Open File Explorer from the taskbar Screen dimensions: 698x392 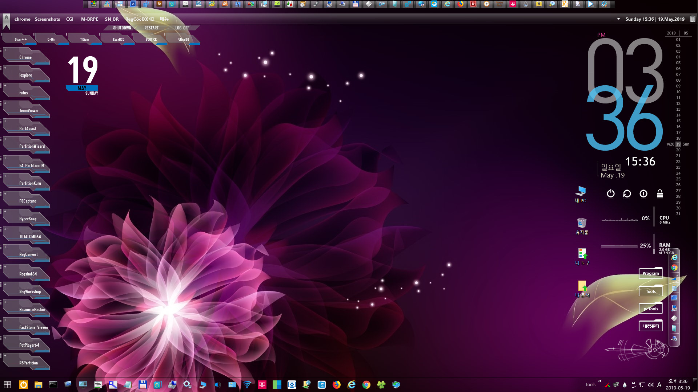click(39, 385)
